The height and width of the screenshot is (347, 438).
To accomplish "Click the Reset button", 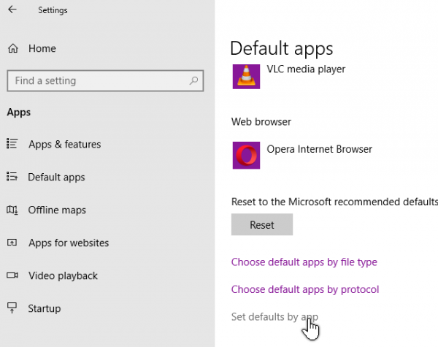I will point(262,224).
